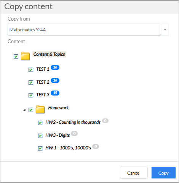Click the Content & Topics folder icon
This screenshot has height=183, width=179.
coord(25,56)
